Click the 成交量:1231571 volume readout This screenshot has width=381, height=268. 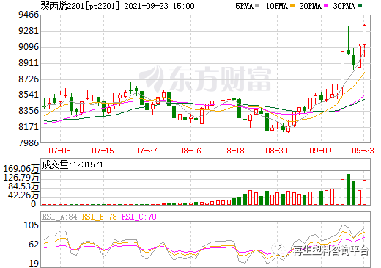point(73,164)
